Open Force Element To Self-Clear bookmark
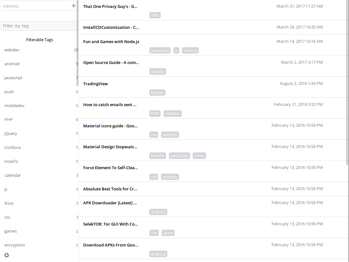 pos(111,168)
